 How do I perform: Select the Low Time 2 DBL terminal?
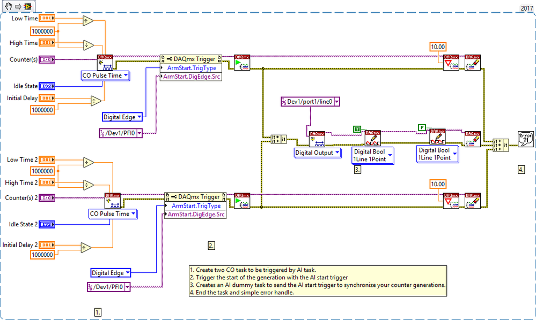coord(47,159)
